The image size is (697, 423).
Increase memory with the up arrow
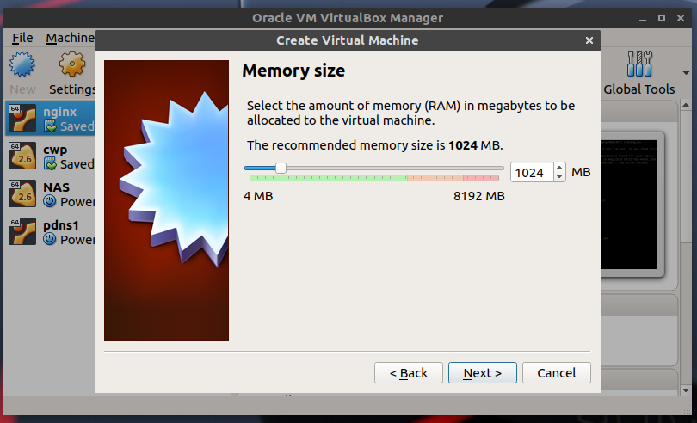559,168
